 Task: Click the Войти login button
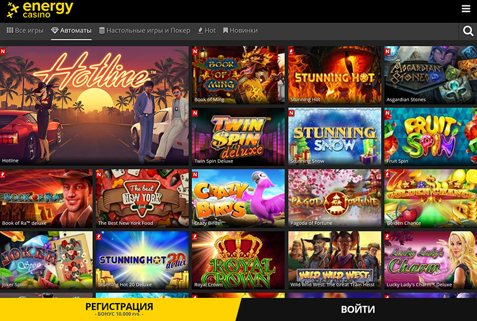pyautogui.click(x=358, y=309)
